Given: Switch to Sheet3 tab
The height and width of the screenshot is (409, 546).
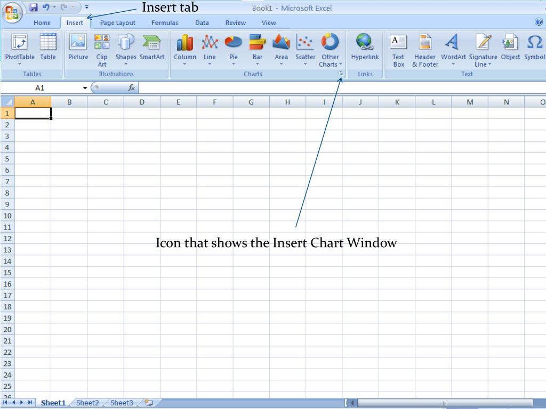Looking at the screenshot, I should click(x=122, y=403).
